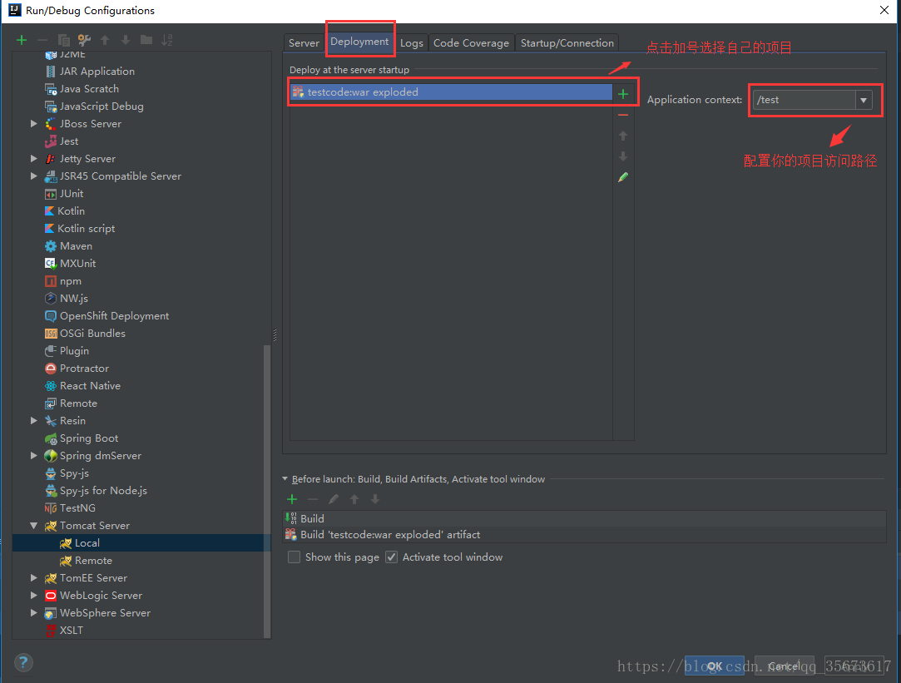Viewport: 901px width, 683px height.
Task: Move the Before launch task down
Action: point(374,499)
